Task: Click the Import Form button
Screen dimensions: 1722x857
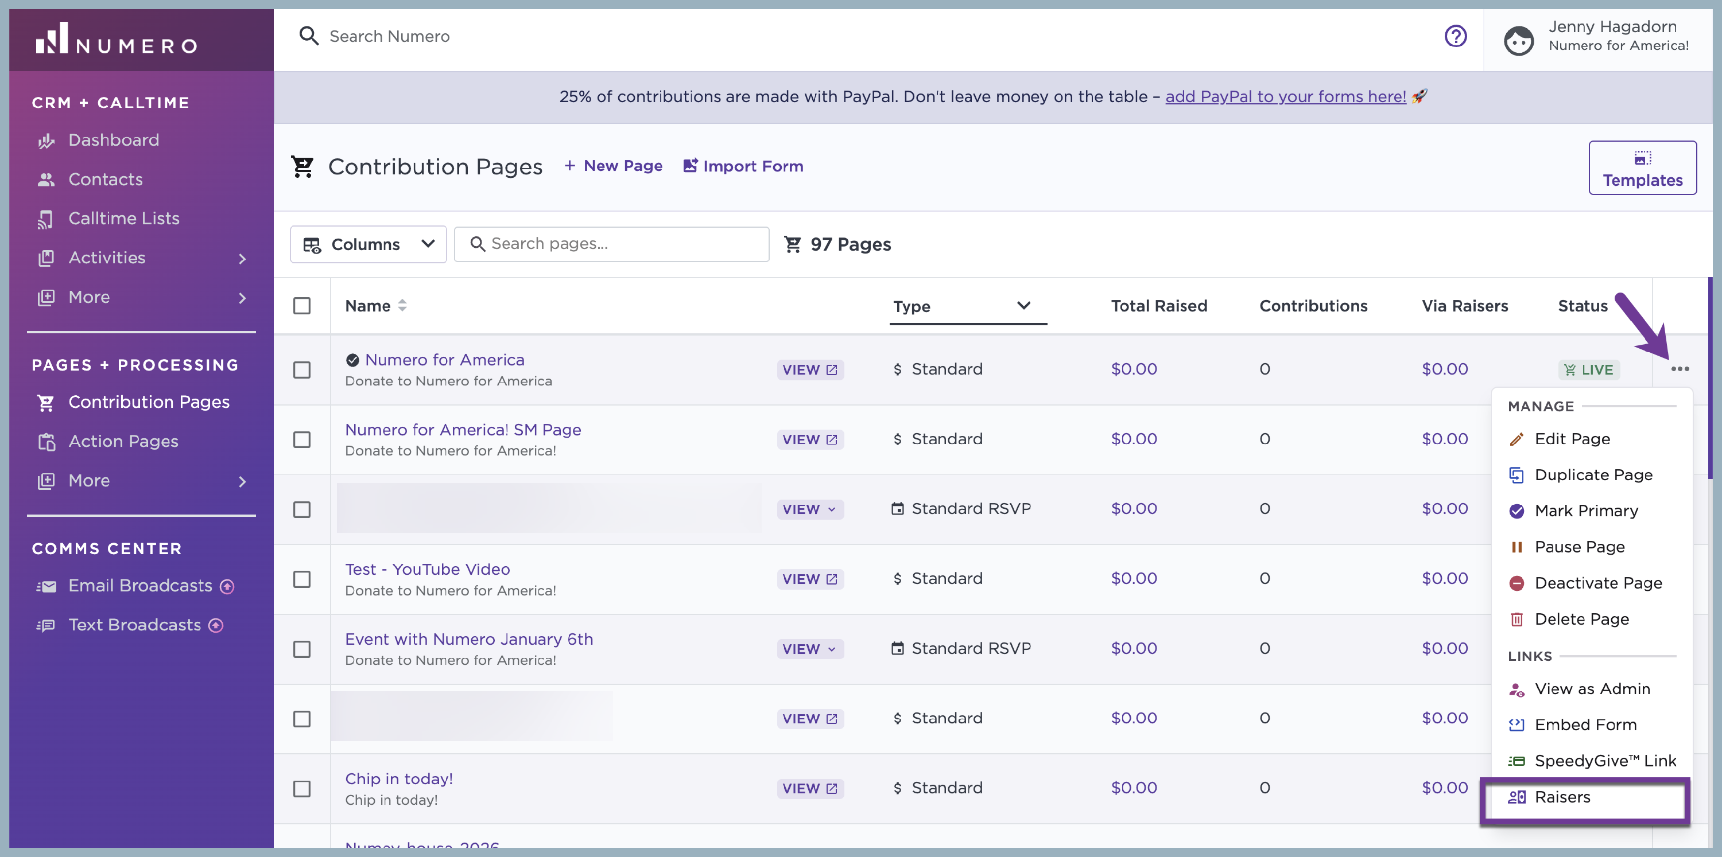Action: click(x=743, y=166)
